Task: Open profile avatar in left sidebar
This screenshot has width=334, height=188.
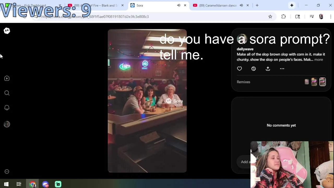Action: pyautogui.click(x=7, y=124)
